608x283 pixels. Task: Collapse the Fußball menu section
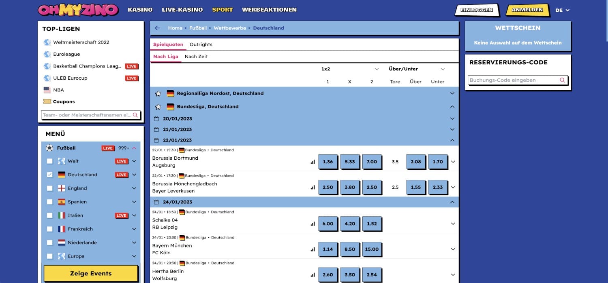pos(134,148)
